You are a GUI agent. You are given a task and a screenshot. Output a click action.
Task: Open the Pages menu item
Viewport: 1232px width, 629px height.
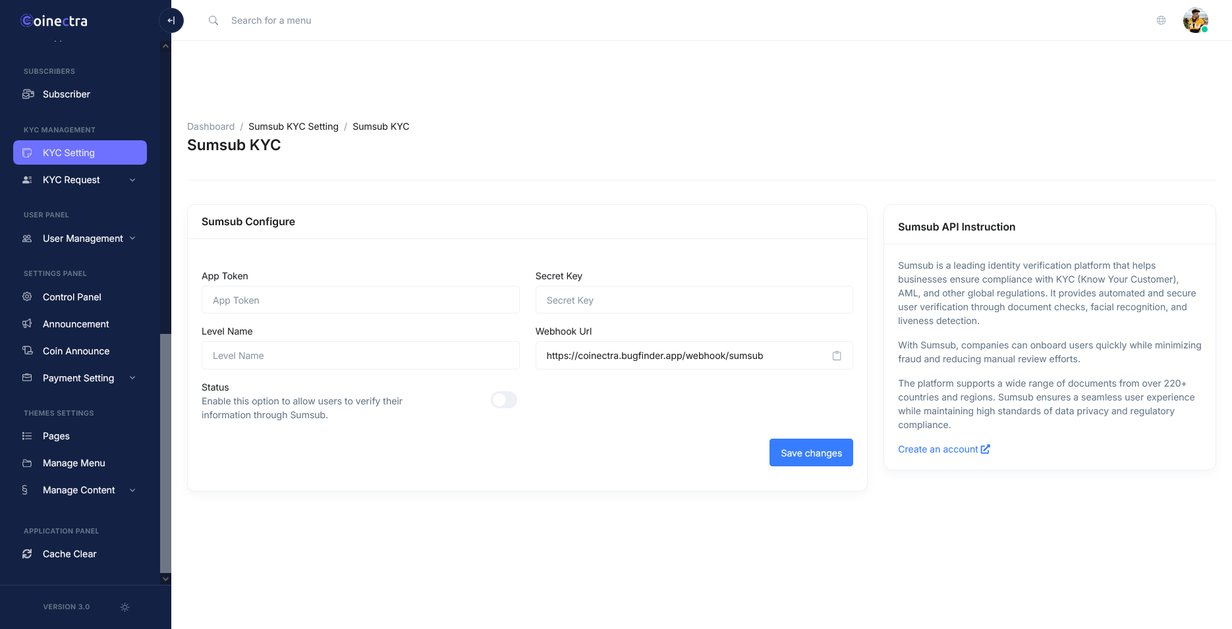click(80, 436)
